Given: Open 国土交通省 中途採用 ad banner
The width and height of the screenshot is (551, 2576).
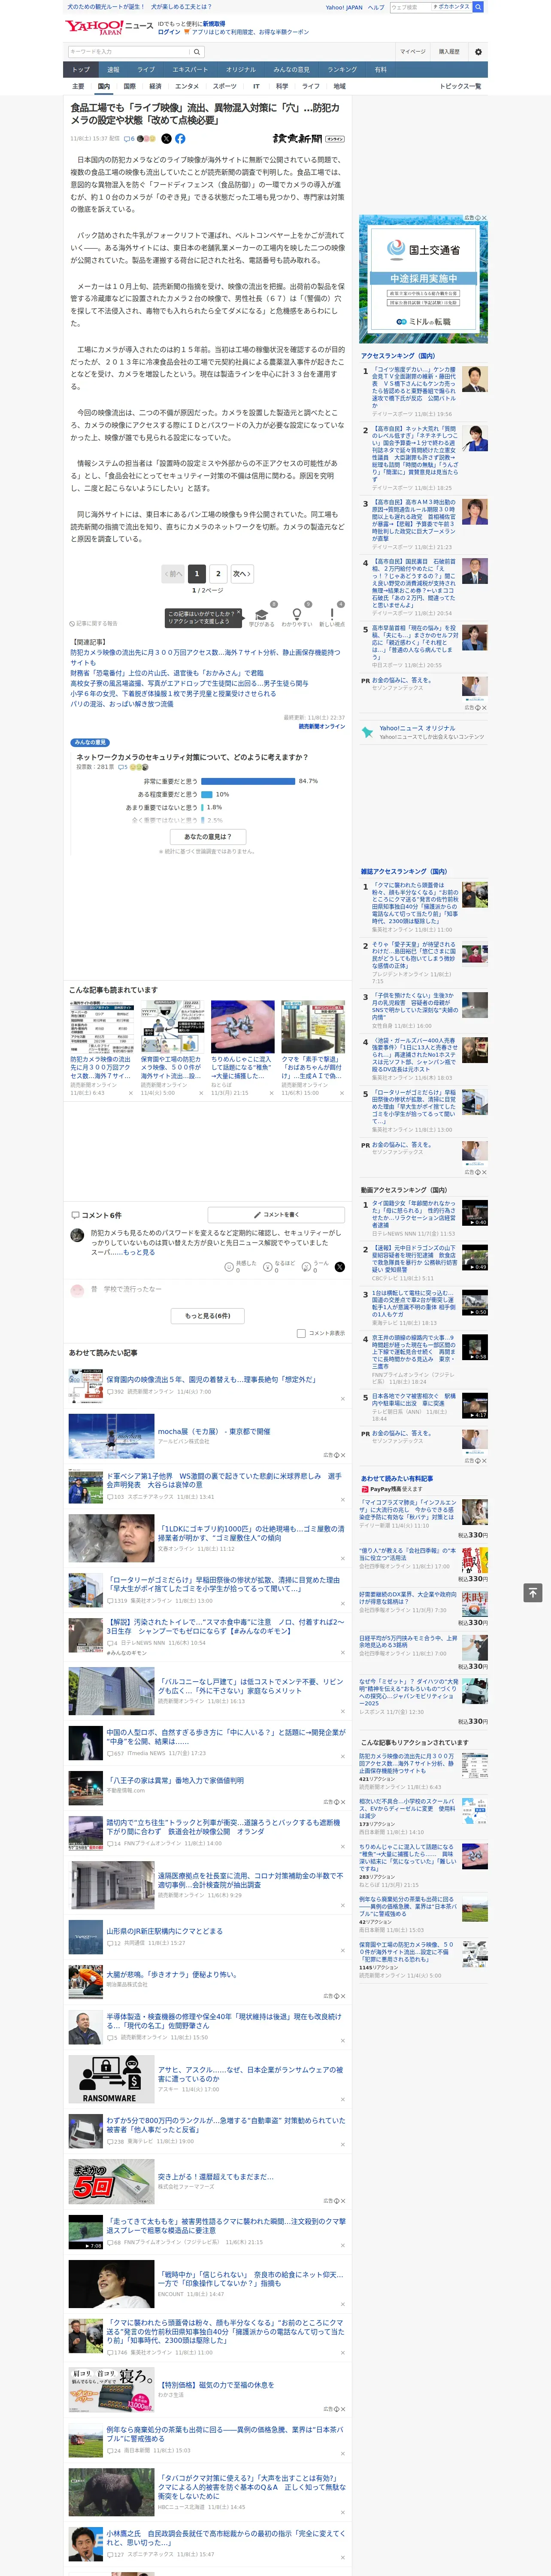Looking at the screenshot, I should [423, 279].
